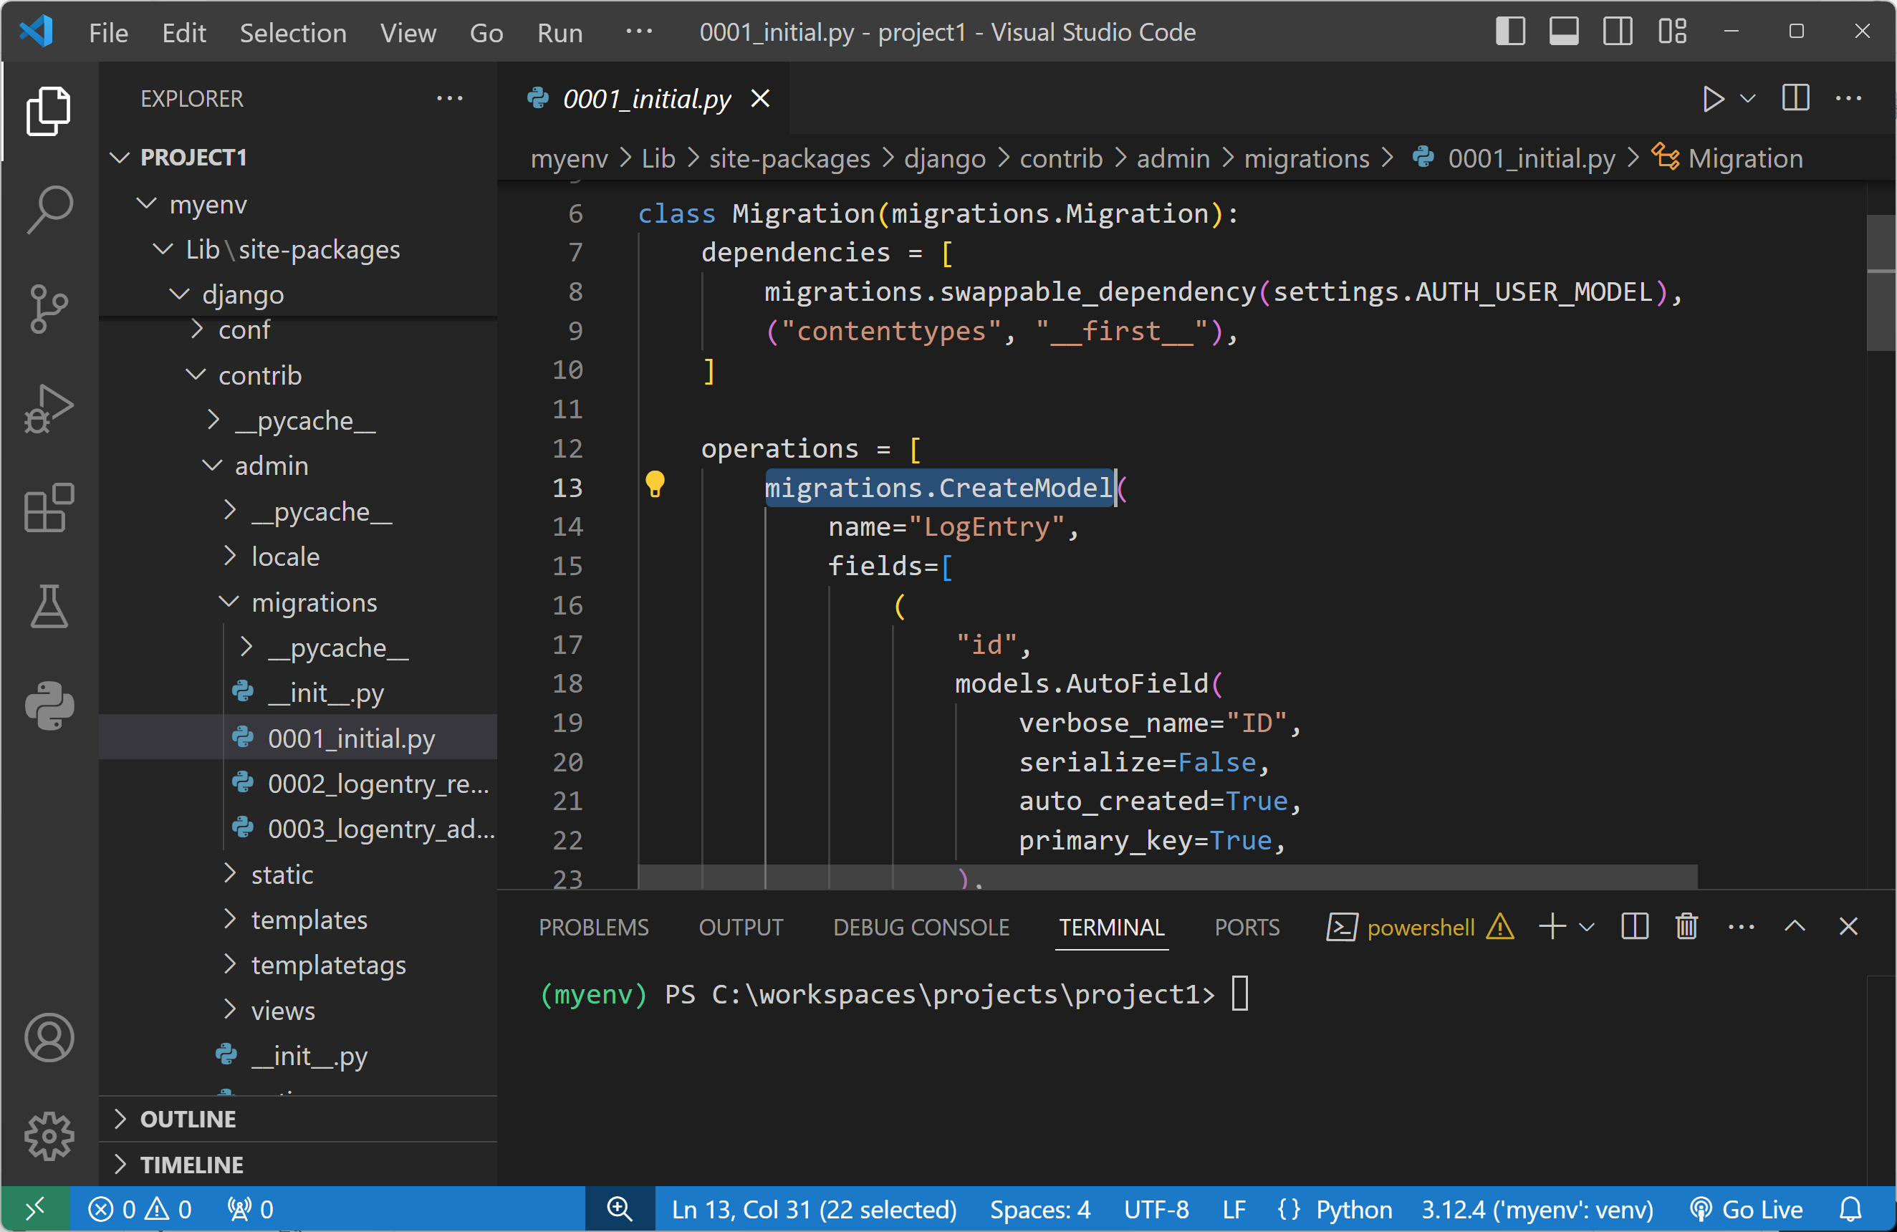Expand the templates folder
Viewport: 1897px width, 1232px height.
click(309, 920)
